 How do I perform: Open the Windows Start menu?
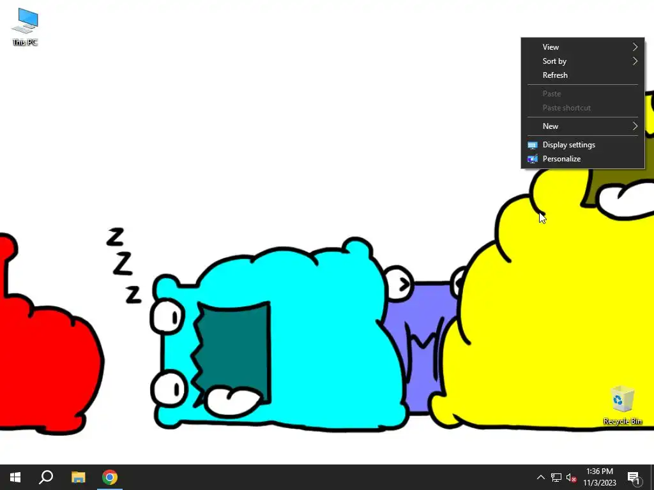click(x=15, y=477)
